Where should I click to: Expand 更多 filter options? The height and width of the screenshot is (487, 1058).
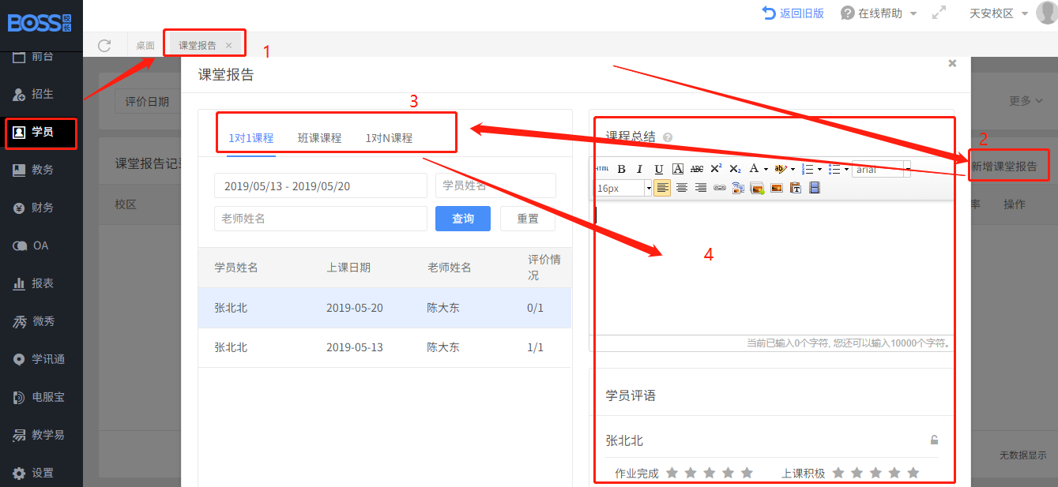pyautogui.click(x=1026, y=101)
